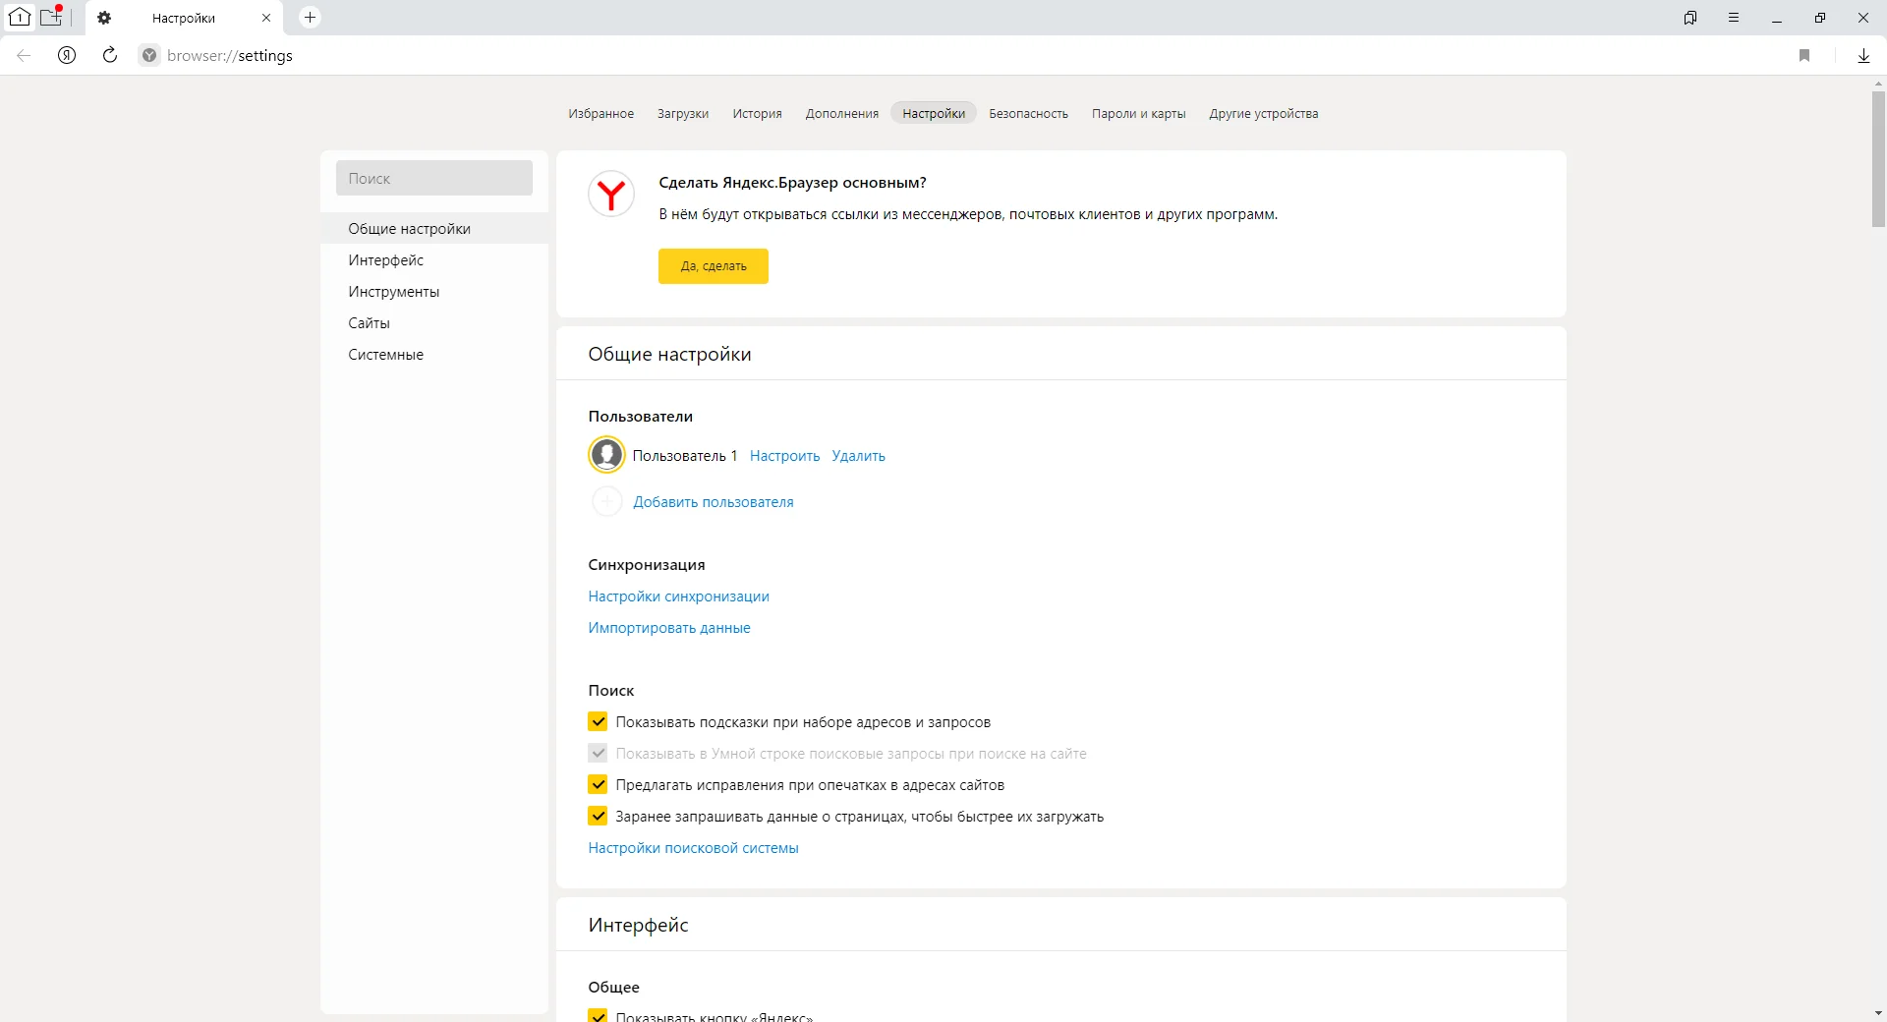1887x1022 pixels.
Task: Open the Дополнения tab
Action: [842, 113]
